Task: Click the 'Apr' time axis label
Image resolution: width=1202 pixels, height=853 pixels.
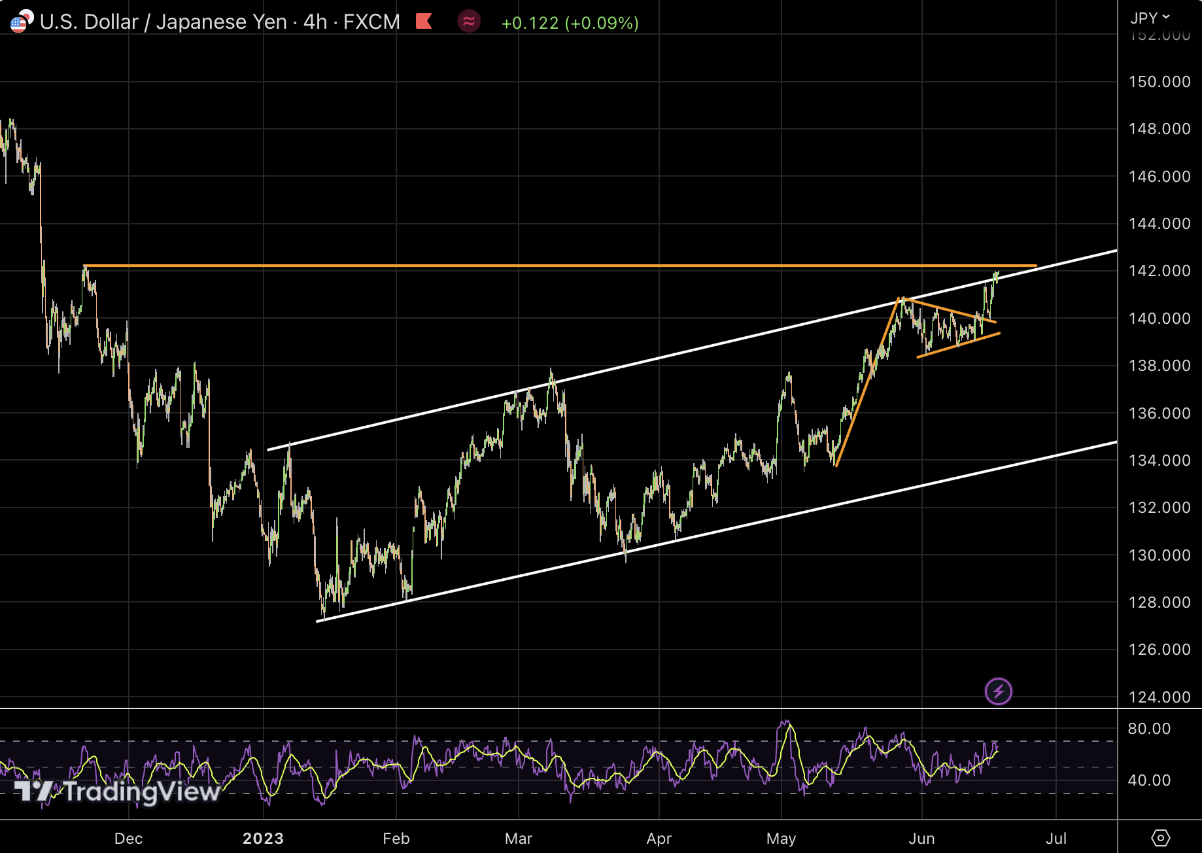Action: 659,839
